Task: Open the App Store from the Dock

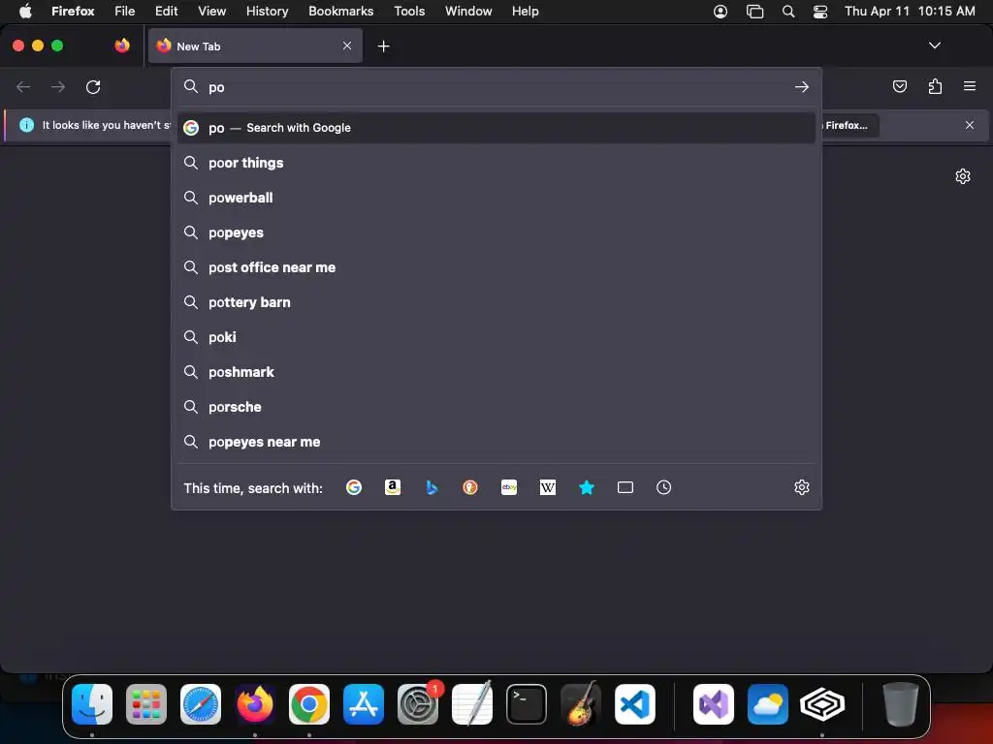Action: (364, 703)
